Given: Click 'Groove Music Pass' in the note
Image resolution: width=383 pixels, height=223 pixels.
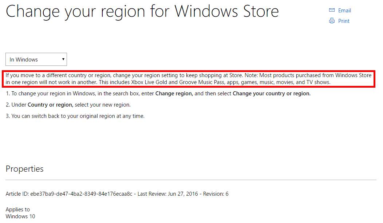Looking at the screenshot, I should click(202, 82).
